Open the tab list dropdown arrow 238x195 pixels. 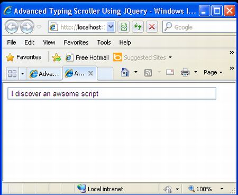point(23,73)
